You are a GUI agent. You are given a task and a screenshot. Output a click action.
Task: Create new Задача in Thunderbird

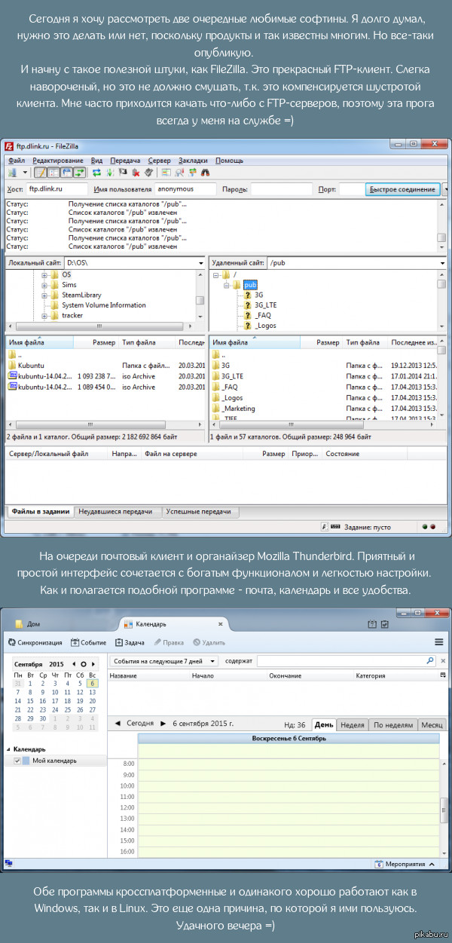point(130,642)
